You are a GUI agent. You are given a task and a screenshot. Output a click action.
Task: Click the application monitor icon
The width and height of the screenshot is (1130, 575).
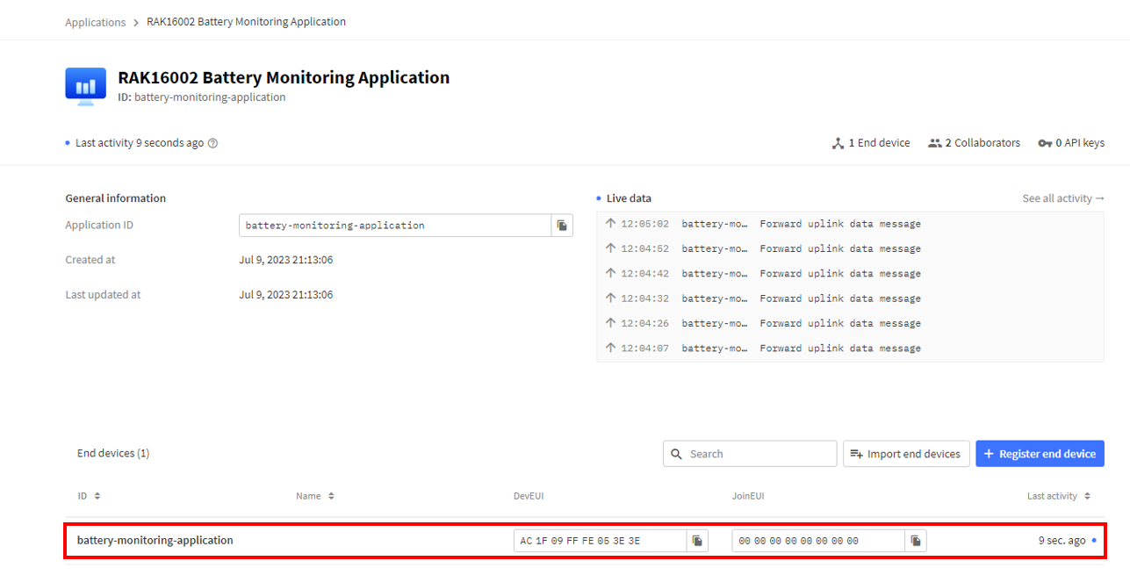[85, 86]
